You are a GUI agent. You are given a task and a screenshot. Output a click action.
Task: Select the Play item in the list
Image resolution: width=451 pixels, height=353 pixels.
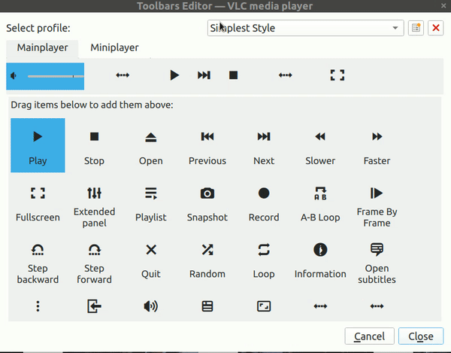38,145
